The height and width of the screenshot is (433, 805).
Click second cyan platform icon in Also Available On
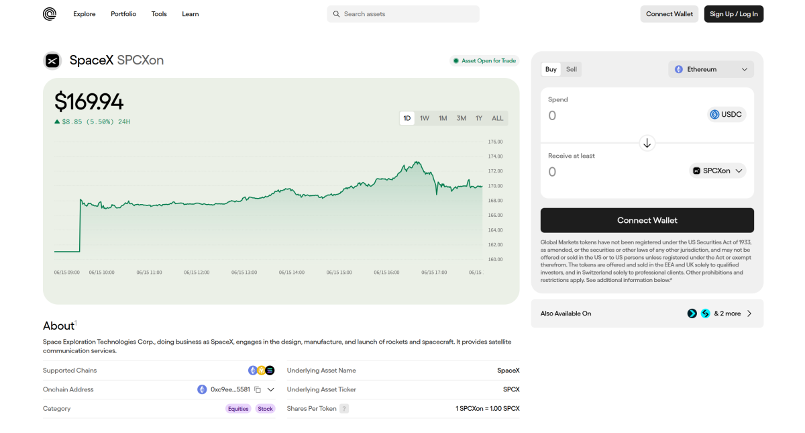coord(706,314)
